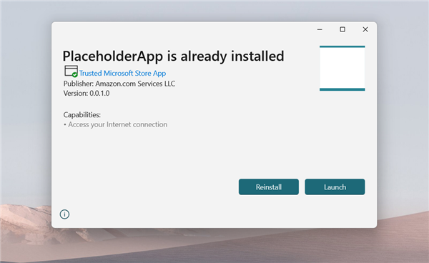Close the App Installer dialog
This screenshot has width=429, height=263.
click(x=365, y=29)
